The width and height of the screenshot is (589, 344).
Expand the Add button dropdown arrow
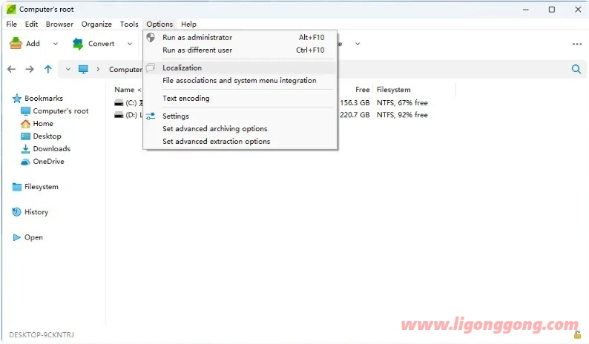coord(55,44)
